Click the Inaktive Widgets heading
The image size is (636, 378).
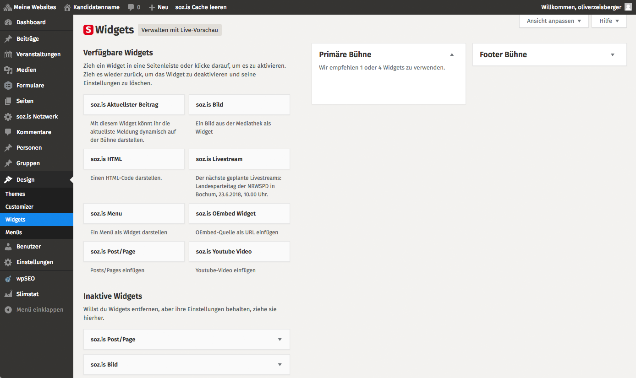click(113, 296)
